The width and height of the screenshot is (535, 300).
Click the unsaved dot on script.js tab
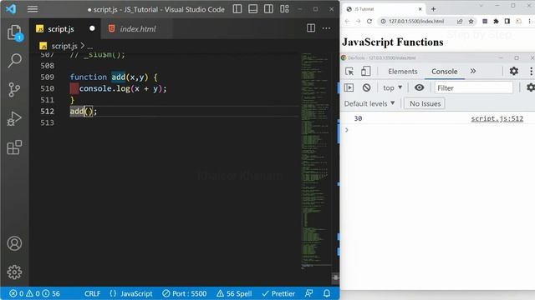point(92,28)
